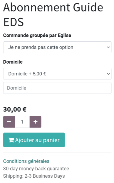Click the 30,00 € price
Viewport: 114px width, 183px height.
[15, 109]
